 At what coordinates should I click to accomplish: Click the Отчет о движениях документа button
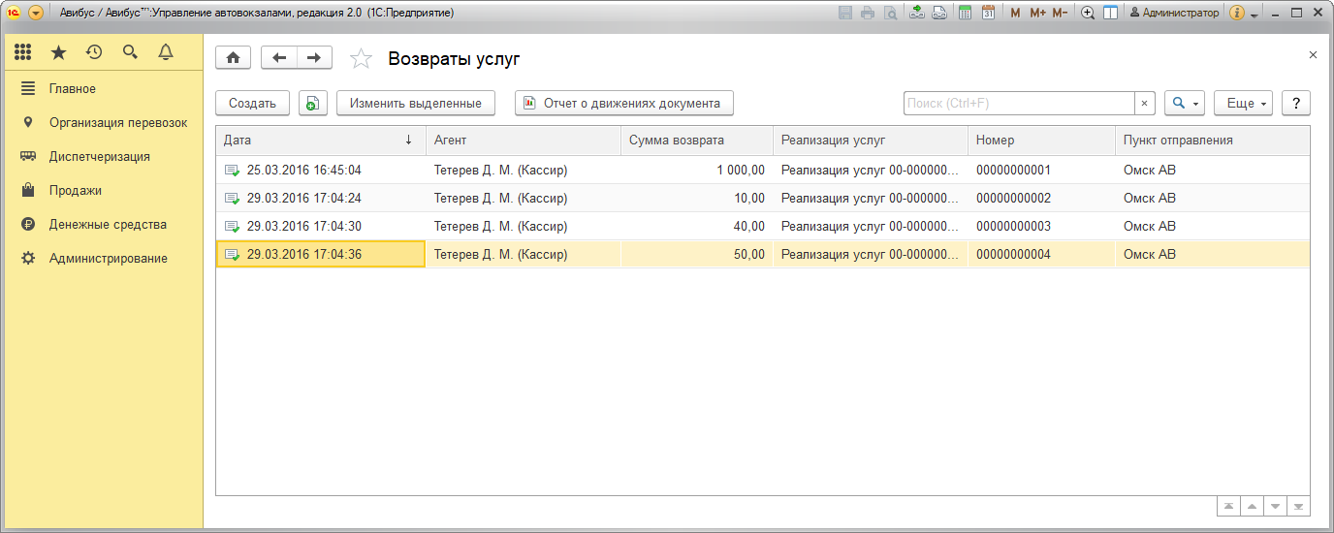(623, 104)
